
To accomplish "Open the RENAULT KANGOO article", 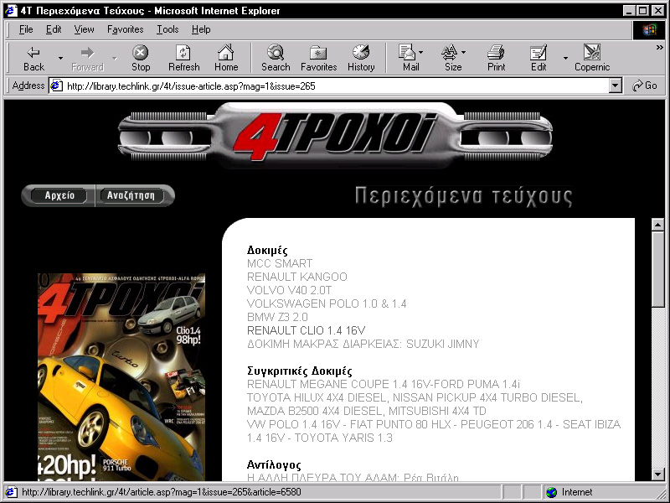I will 297,277.
